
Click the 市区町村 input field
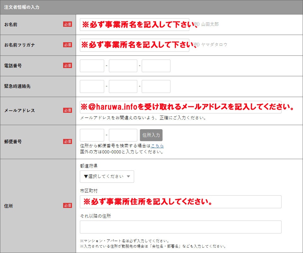(181, 202)
